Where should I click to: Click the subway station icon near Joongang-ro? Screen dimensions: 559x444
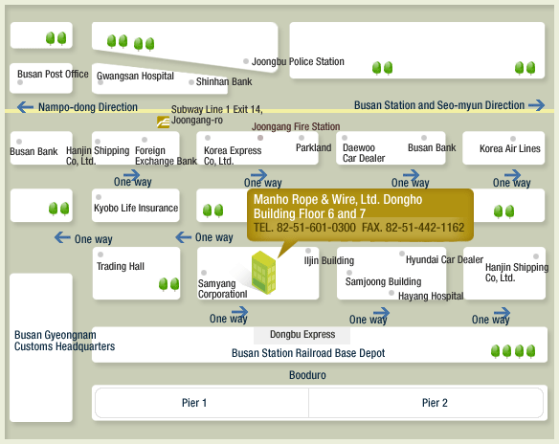click(x=164, y=122)
